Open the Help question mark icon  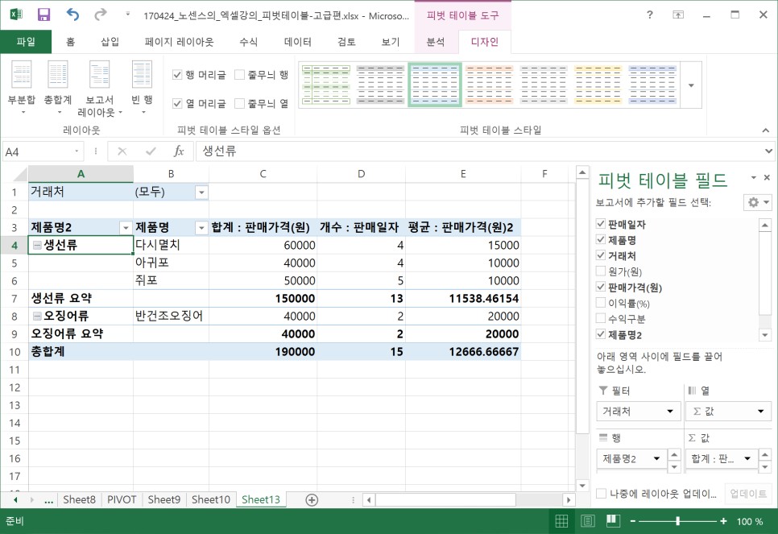[649, 14]
